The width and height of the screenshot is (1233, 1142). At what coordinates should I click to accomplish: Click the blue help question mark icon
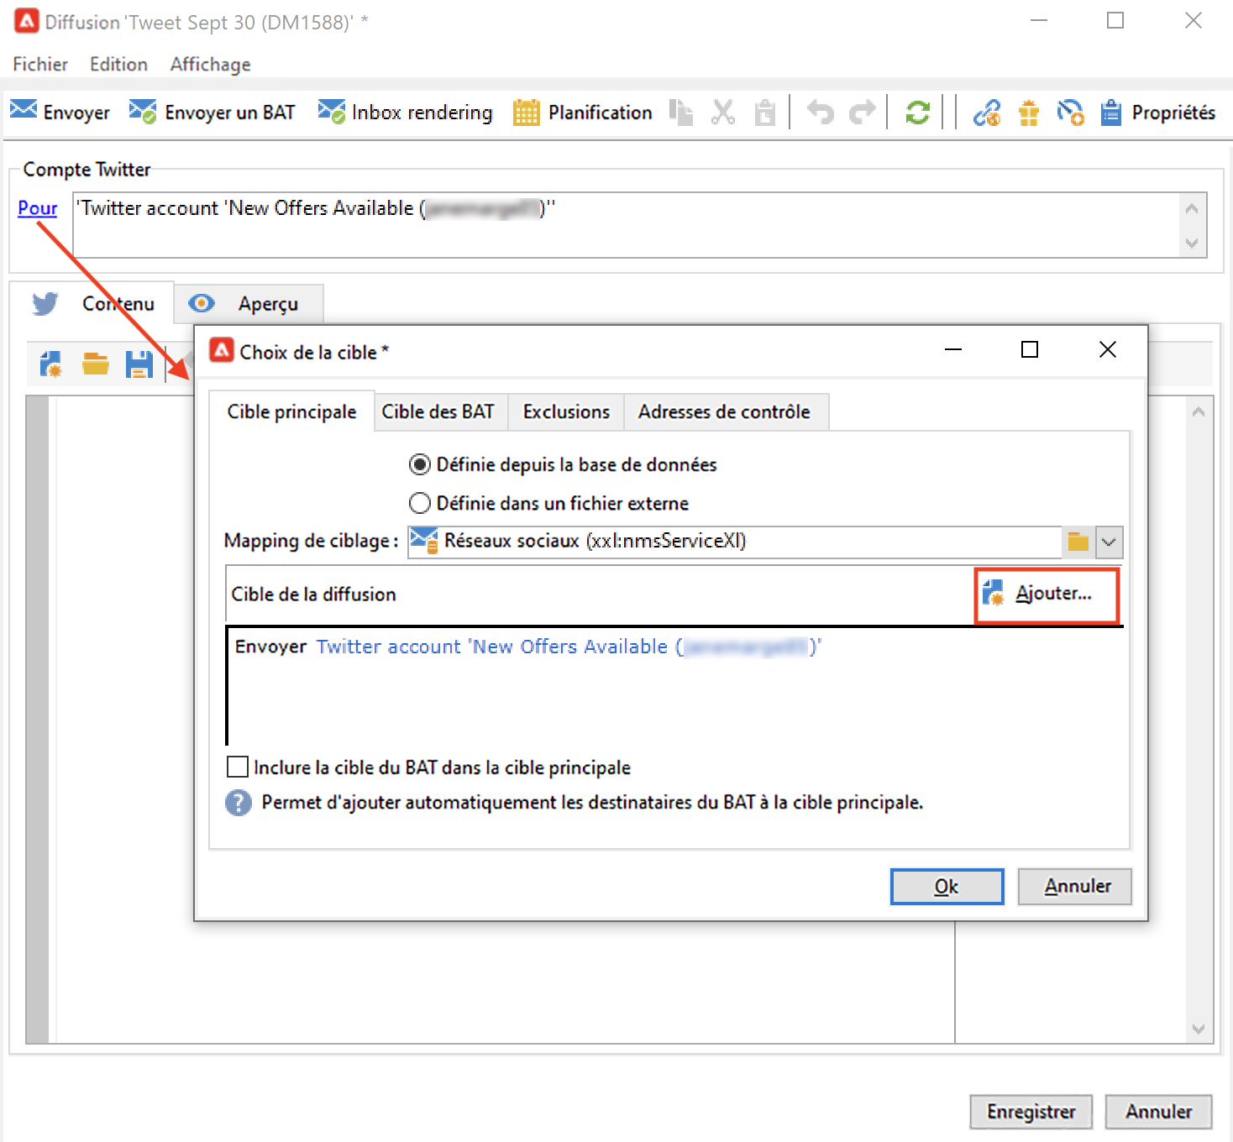pyautogui.click(x=239, y=803)
